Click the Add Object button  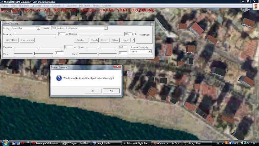pyautogui.click(x=11, y=40)
